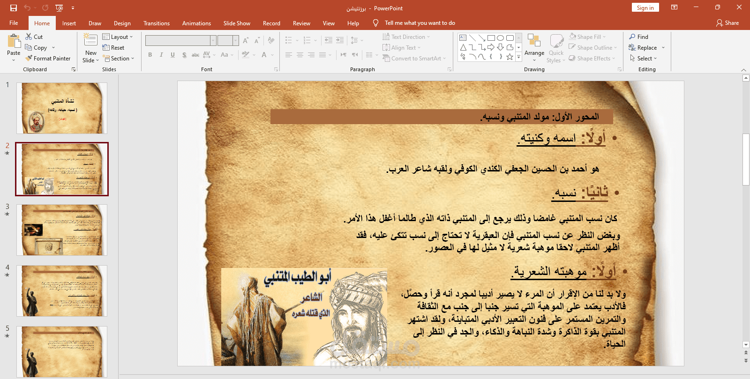
Task: Increase list indent level
Action: [x=340, y=40]
